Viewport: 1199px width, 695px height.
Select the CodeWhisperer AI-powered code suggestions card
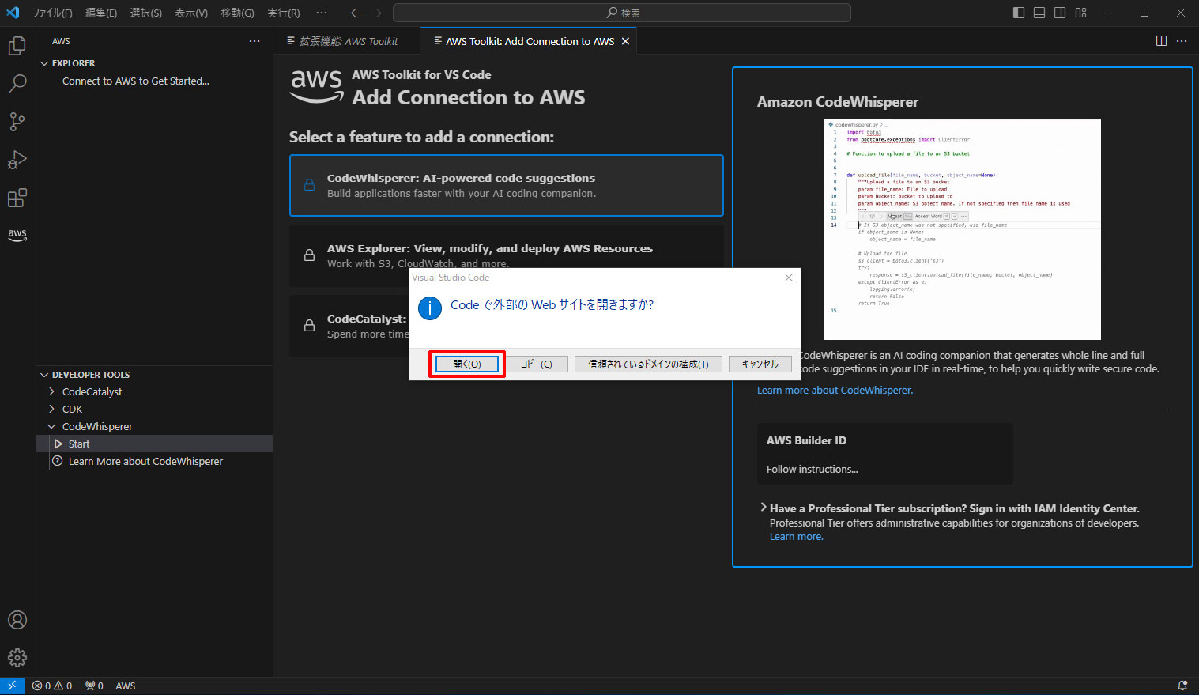506,185
